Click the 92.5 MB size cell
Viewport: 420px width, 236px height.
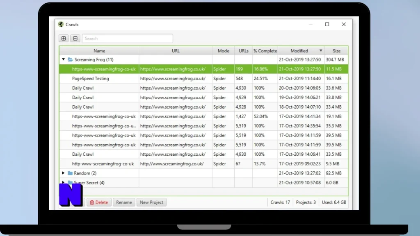[336, 173]
